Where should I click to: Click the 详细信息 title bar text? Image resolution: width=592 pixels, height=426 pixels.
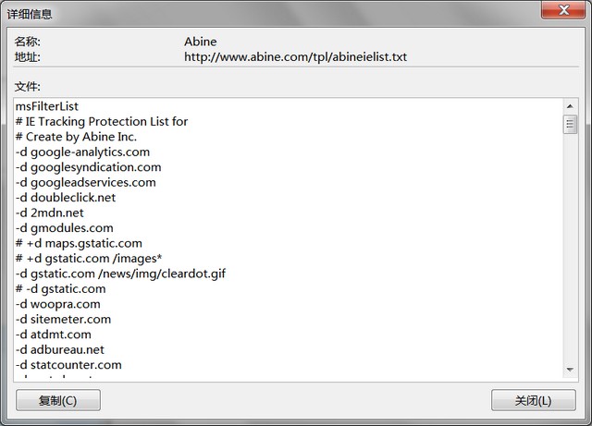tap(30, 15)
